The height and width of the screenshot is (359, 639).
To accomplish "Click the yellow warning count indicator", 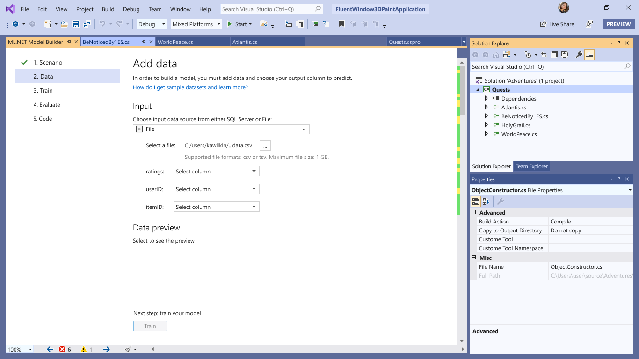I will tap(87, 349).
